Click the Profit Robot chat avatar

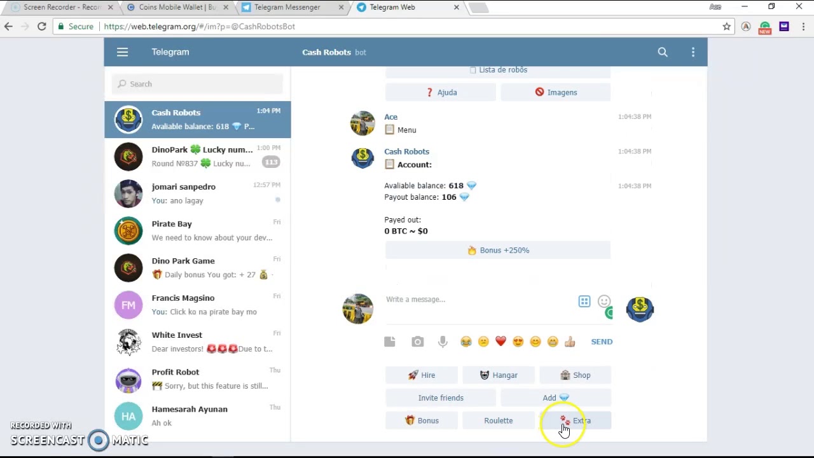(128, 379)
